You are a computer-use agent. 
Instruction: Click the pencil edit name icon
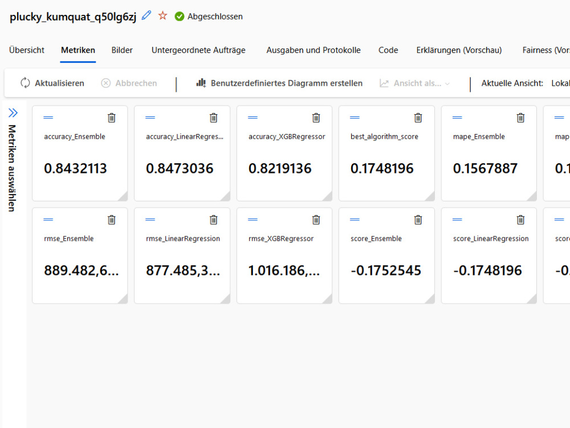(x=146, y=15)
